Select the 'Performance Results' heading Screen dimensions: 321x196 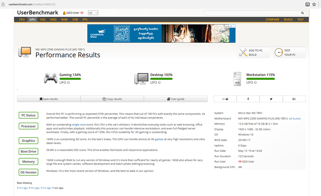pos(68,55)
